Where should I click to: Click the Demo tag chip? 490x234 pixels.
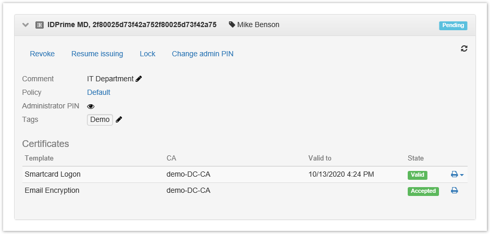tap(100, 120)
